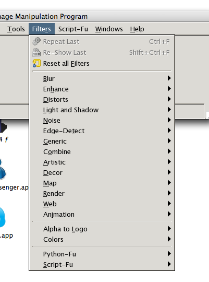The height and width of the screenshot is (282, 209).
Task: Expand the Blur submenu
Action: click(102, 78)
